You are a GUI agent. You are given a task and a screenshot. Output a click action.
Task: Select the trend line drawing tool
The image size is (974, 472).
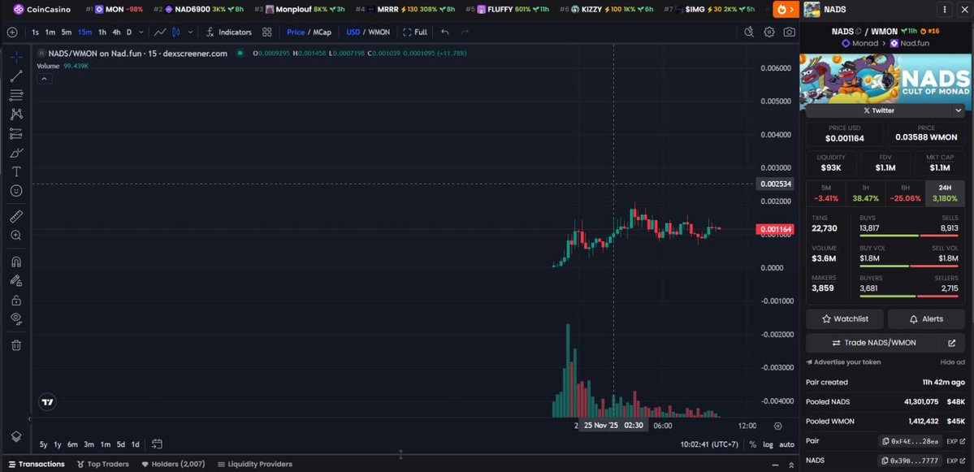pyautogui.click(x=17, y=76)
